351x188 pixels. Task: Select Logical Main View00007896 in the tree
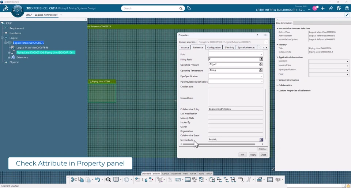(32, 47)
